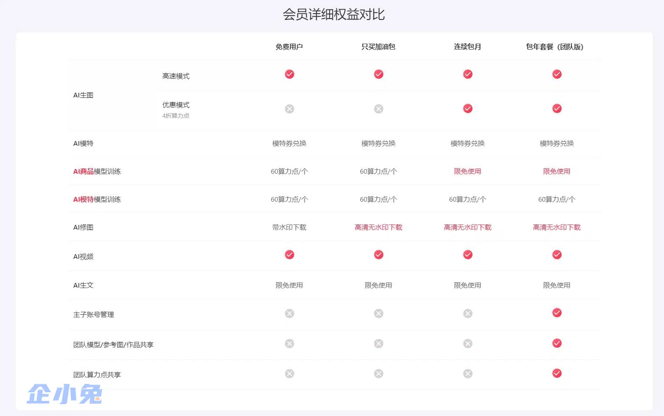
Task: Click the 团队模型/参考图/作品共享 row label
Action: [x=113, y=345]
